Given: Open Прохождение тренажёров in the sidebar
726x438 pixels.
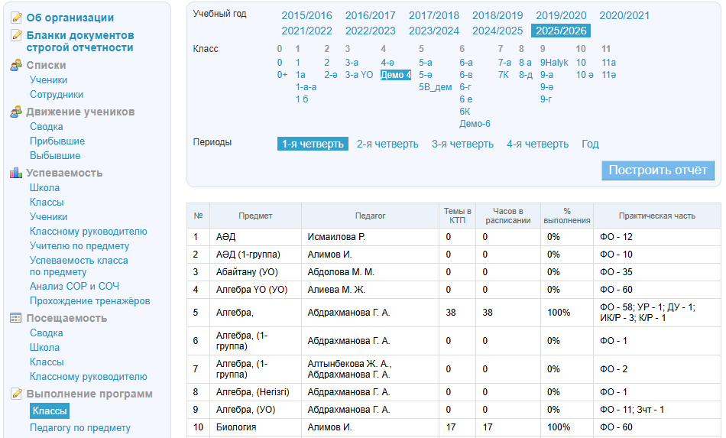Looking at the screenshot, I should pyautogui.click(x=89, y=301).
